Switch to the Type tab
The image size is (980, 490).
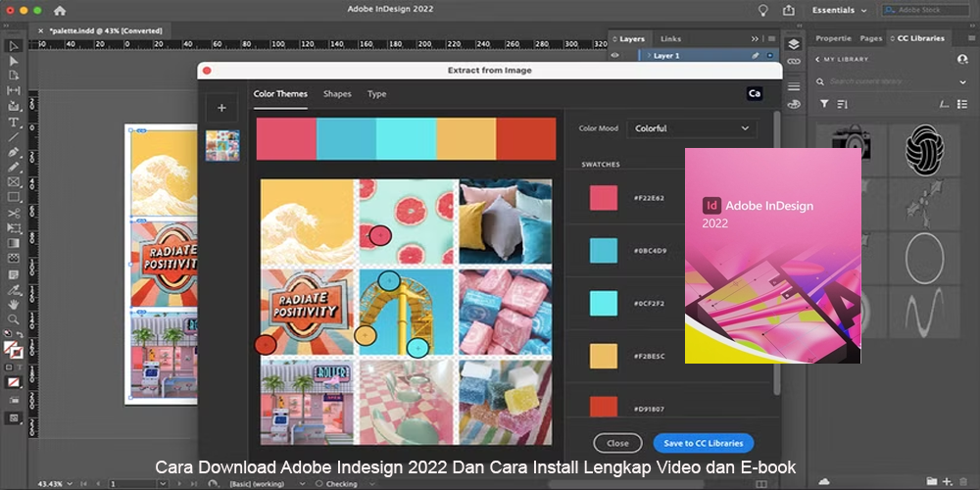pyautogui.click(x=377, y=94)
